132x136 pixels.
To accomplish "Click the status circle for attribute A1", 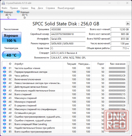I will click(x=5, y=87).
